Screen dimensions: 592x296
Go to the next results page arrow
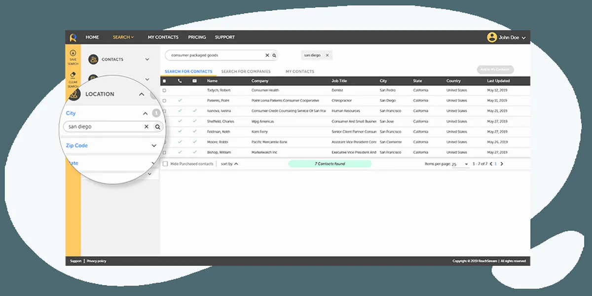tap(502, 164)
